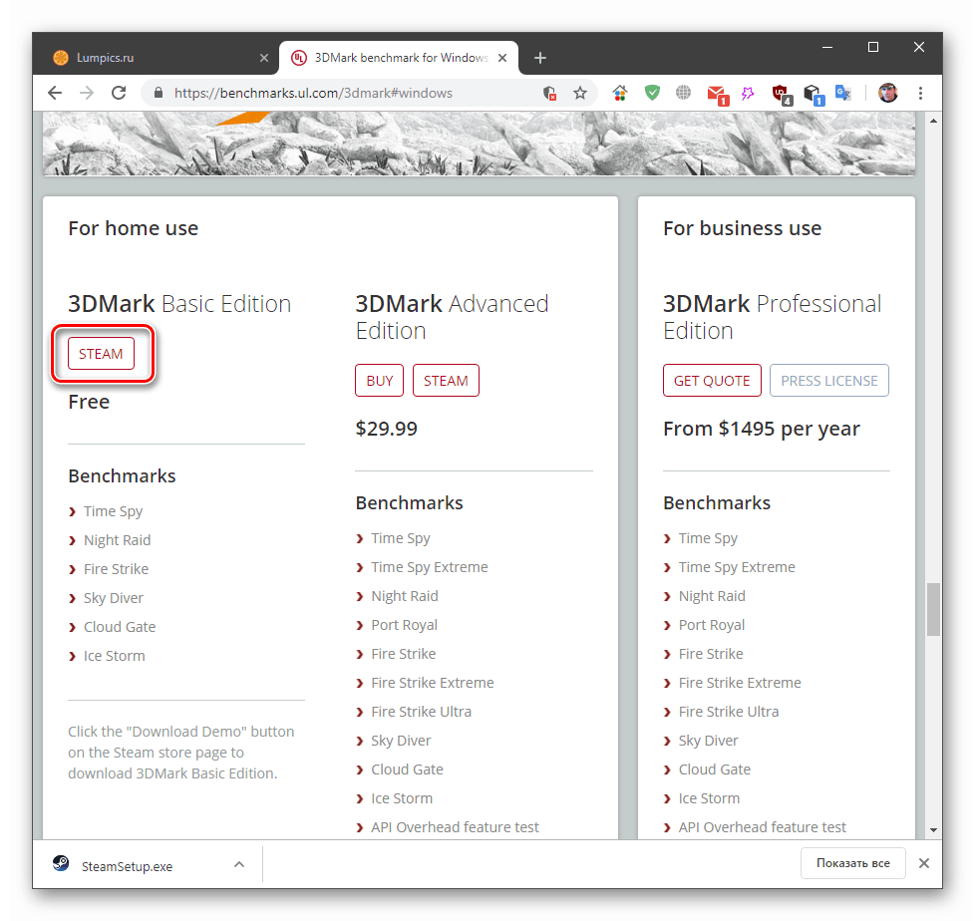Viewport: 975px width, 921px height.
Task: Click the Показать все button
Action: [852, 863]
